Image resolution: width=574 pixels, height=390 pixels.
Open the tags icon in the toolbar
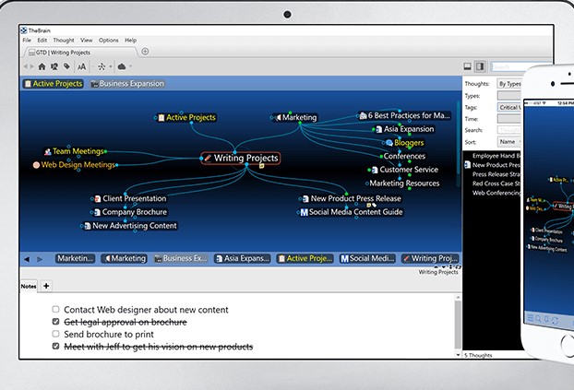click(x=66, y=66)
